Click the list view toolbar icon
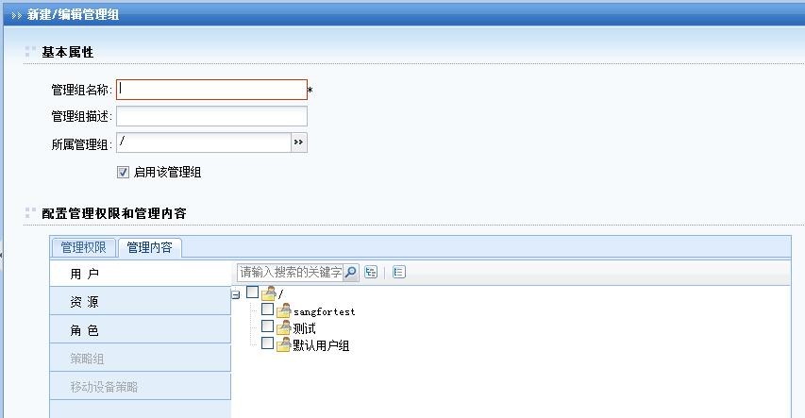This screenshot has height=418, width=805. (x=399, y=272)
